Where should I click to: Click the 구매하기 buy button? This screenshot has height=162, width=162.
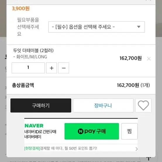pyautogui.click(x=41, y=106)
